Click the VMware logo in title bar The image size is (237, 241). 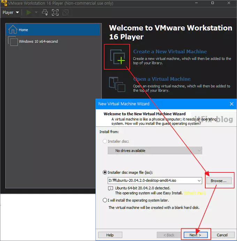click(4, 3)
